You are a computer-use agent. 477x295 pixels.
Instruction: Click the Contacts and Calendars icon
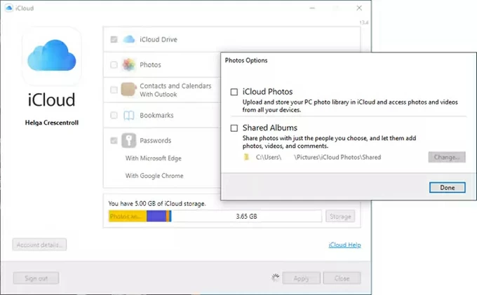coord(128,90)
